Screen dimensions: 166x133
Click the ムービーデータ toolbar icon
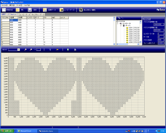61,10
